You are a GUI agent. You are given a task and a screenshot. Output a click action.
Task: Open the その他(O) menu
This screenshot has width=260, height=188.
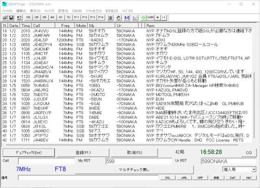pyautogui.click(x=112, y=11)
